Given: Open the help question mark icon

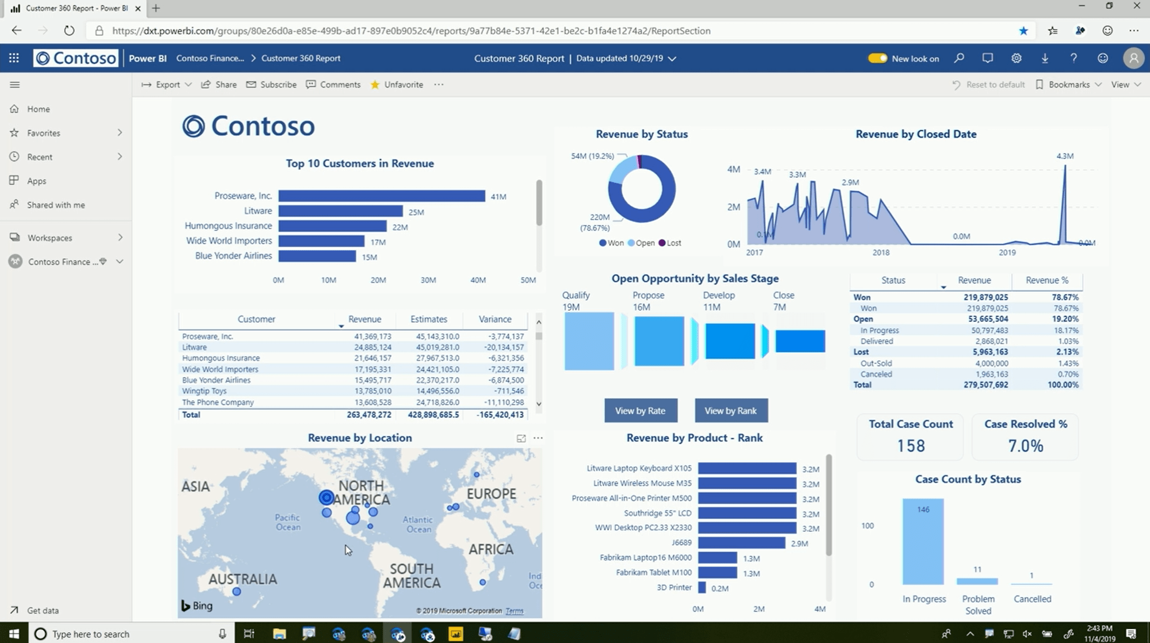Looking at the screenshot, I should click(1074, 58).
